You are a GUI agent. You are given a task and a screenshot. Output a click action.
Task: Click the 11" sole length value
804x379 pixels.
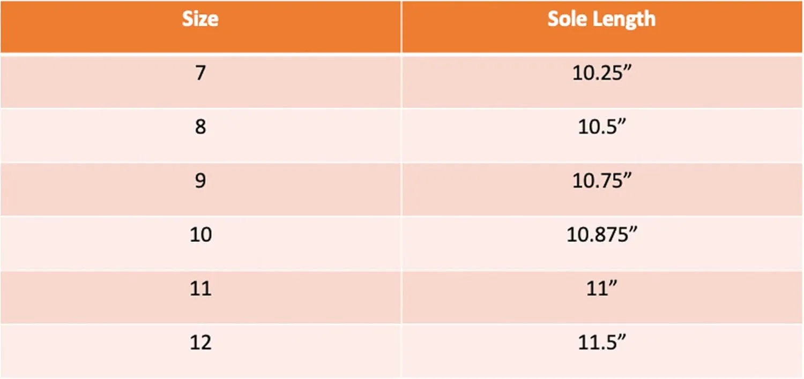602,289
